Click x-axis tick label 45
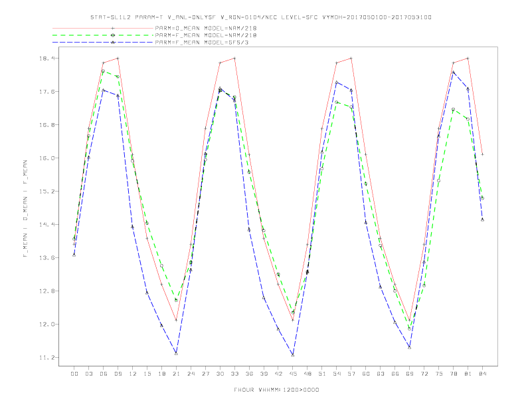 click(x=293, y=374)
